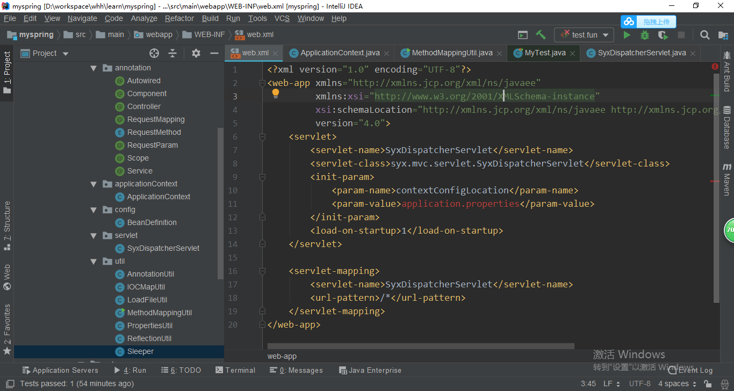Image resolution: width=734 pixels, height=391 pixels.
Task: Click the editor vertical scrollbar
Action: [x=715, y=188]
